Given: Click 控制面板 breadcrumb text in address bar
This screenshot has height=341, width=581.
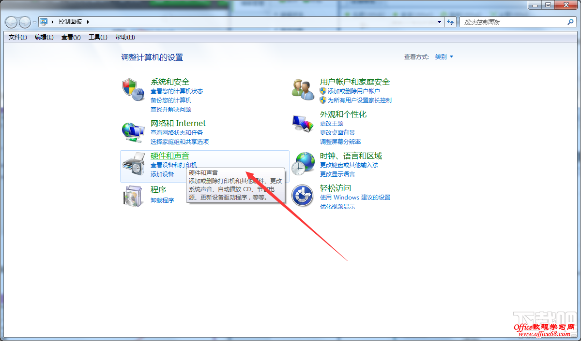Looking at the screenshot, I should (x=70, y=22).
